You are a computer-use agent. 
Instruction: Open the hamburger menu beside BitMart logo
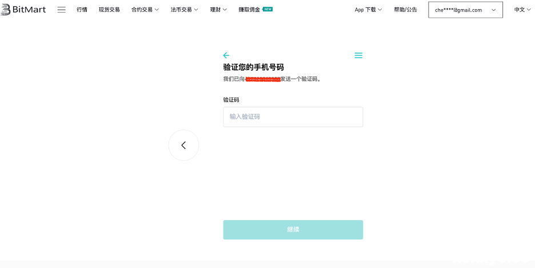pos(61,10)
